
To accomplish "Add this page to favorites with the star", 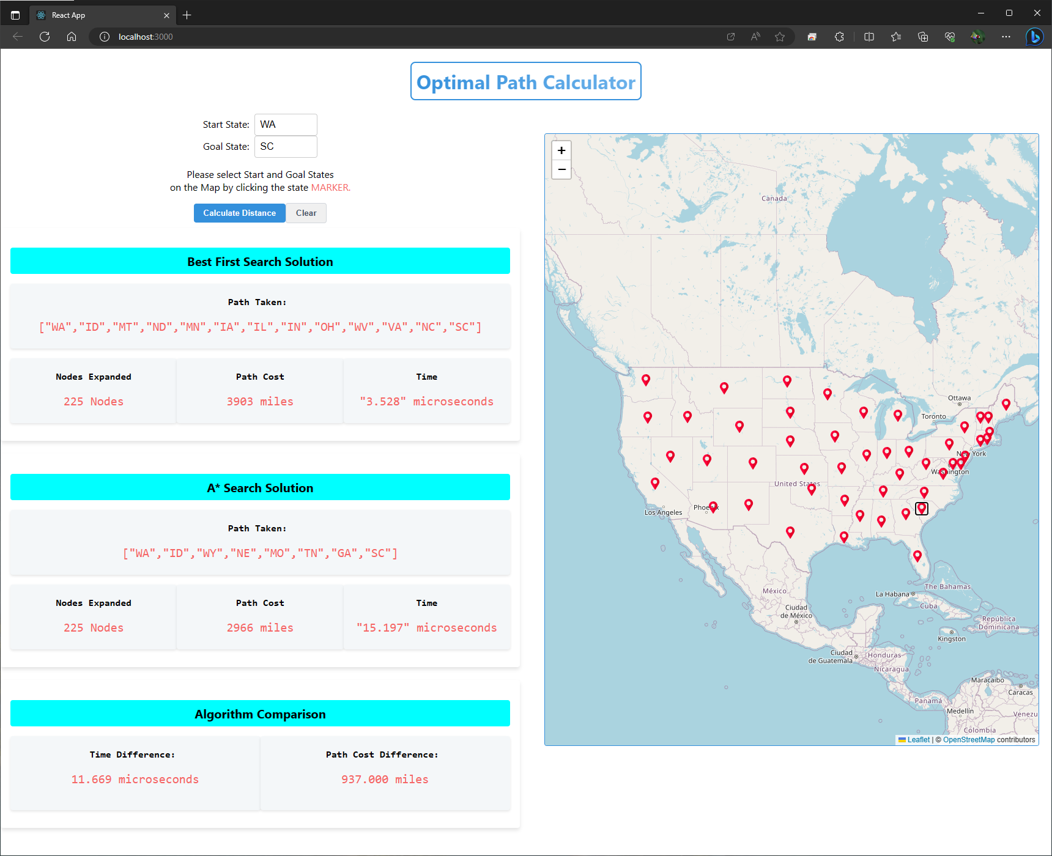I will (779, 37).
